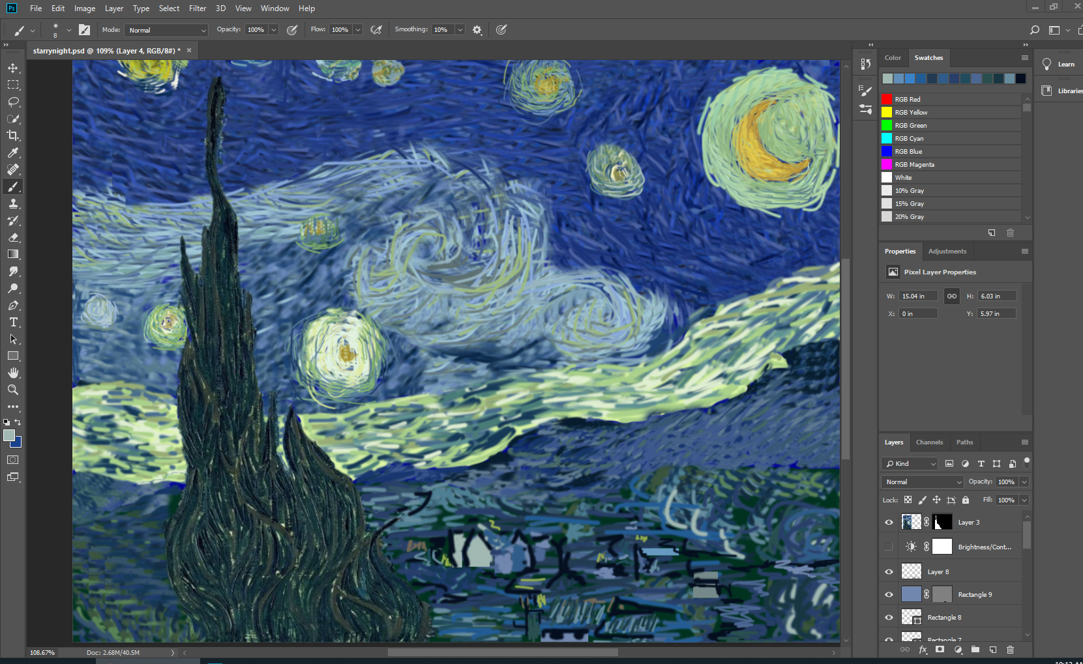
Task: Open the Opacity slider dropdown in options bar
Action: point(274,30)
